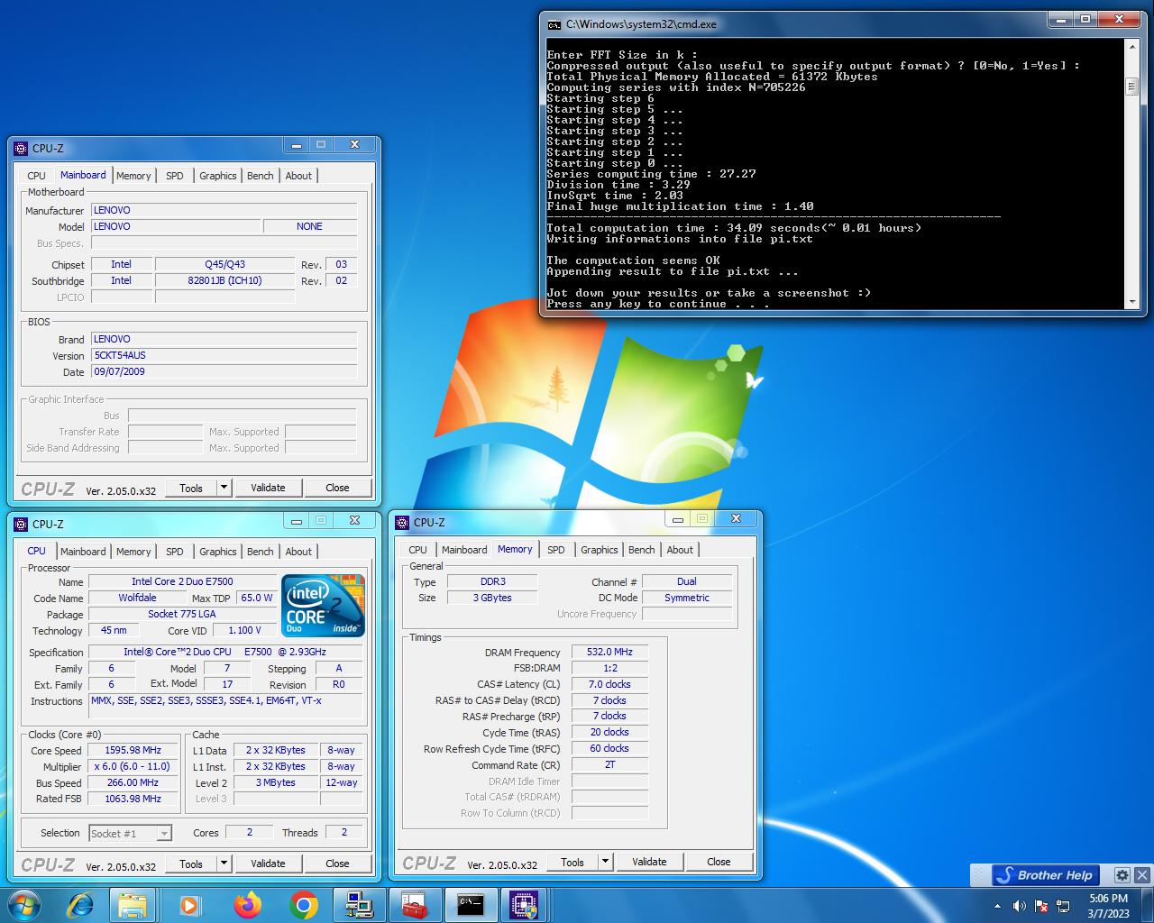Click Validate in the Mainboard window

coord(268,488)
